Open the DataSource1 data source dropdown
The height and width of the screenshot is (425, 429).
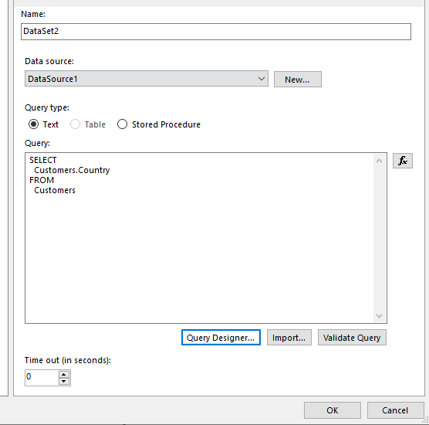pyautogui.click(x=147, y=79)
